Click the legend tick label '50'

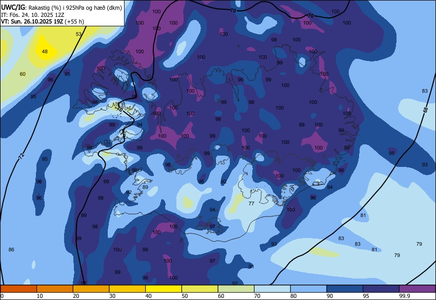coord(185,296)
